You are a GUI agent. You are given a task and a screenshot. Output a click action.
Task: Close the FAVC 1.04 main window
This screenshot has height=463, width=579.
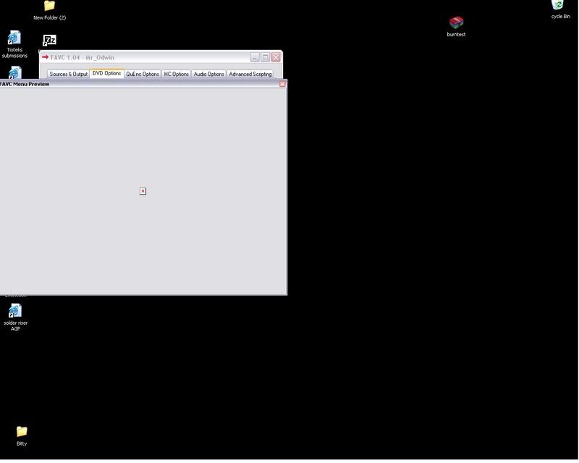click(x=275, y=57)
